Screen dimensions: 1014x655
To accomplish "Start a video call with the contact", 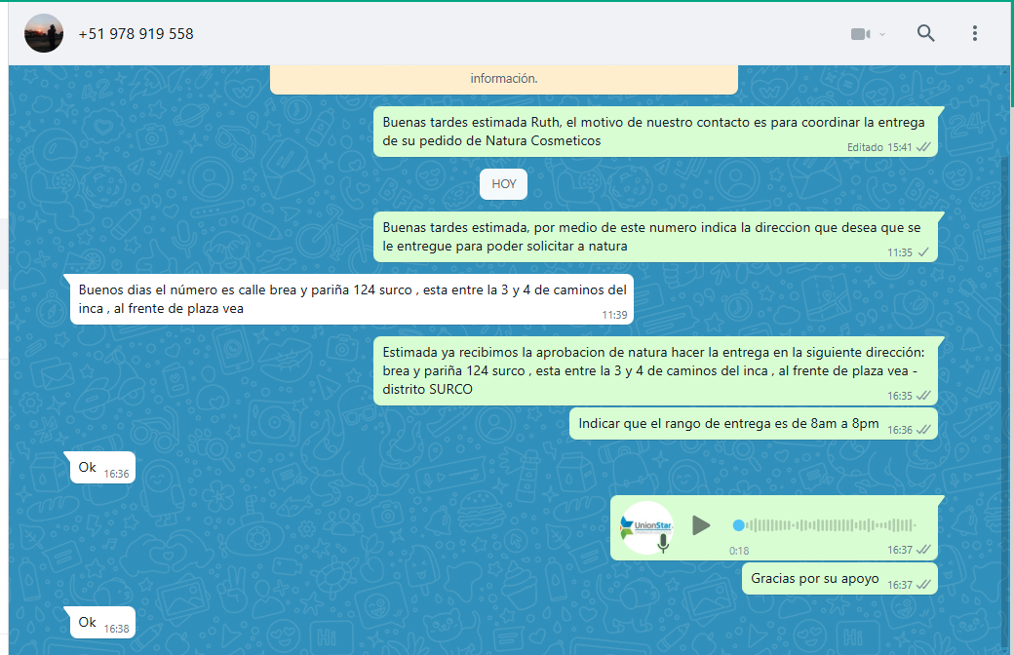I will pos(859,34).
